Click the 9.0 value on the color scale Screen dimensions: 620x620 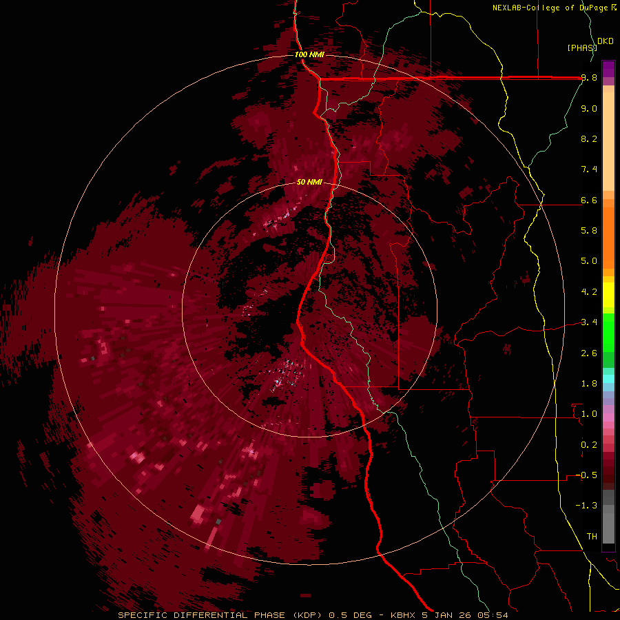pos(589,109)
